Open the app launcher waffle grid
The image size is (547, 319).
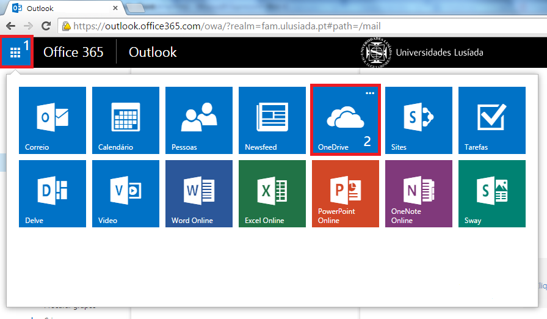coord(16,52)
